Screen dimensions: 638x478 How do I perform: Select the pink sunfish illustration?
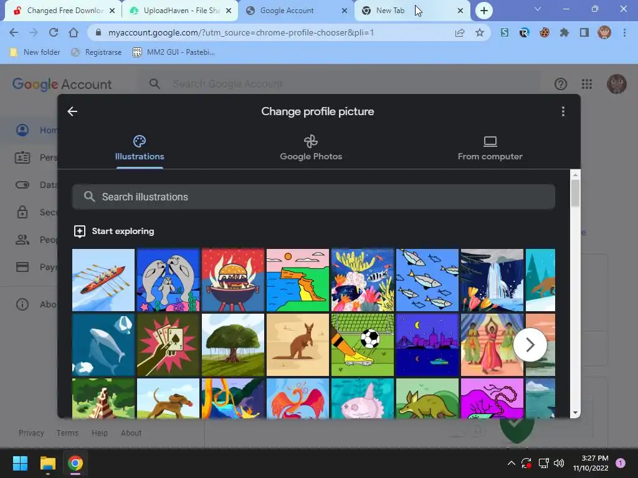[x=363, y=398]
